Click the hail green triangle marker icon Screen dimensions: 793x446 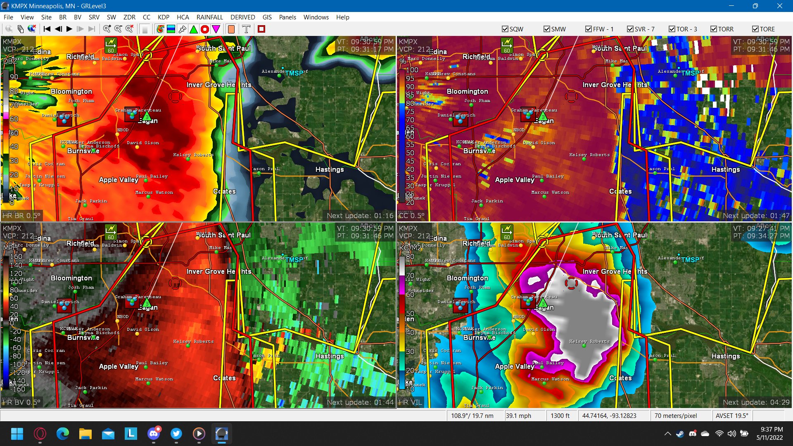pyautogui.click(x=193, y=29)
